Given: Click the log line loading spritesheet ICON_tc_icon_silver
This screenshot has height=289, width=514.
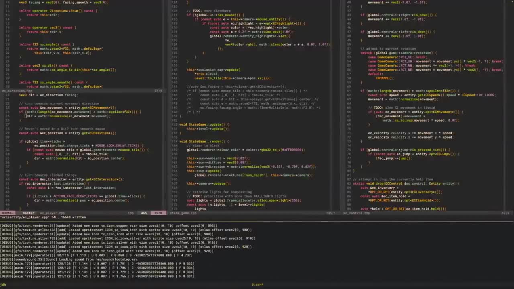Looking at the screenshot, I should point(128,238).
